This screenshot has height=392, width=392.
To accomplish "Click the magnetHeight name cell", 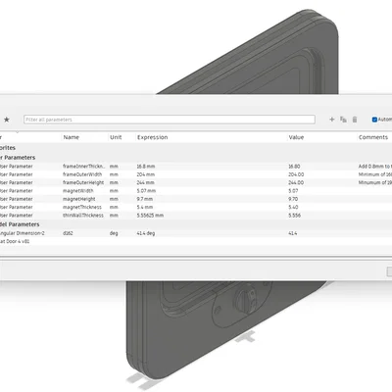I will 79,199.
